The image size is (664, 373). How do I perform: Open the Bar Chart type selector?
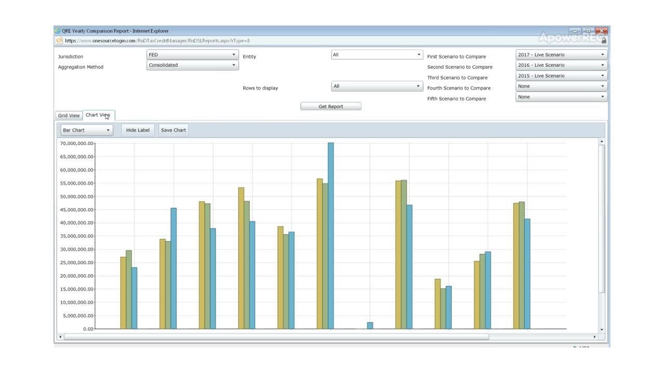[87, 131]
